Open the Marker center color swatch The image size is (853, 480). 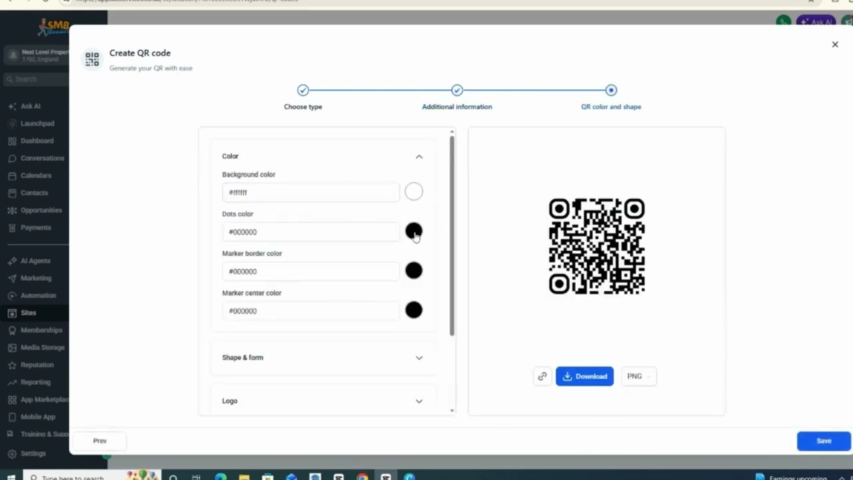(x=414, y=310)
